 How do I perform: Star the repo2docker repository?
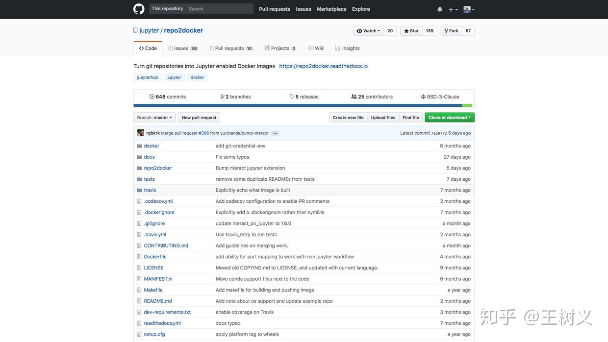click(x=411, y=31)
